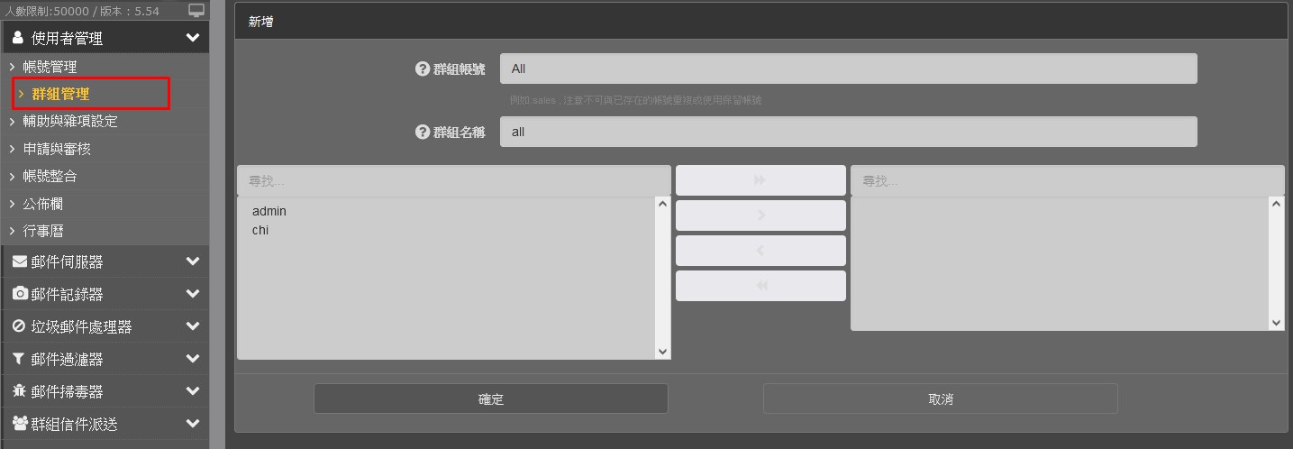Click the help icon beside 群組名稱
Screen dimensions: 1293x449
click(422, 132)
